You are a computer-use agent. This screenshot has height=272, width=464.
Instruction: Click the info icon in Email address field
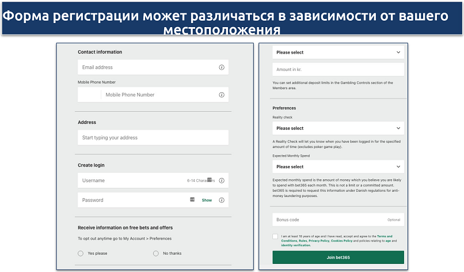tap(221, 67)
